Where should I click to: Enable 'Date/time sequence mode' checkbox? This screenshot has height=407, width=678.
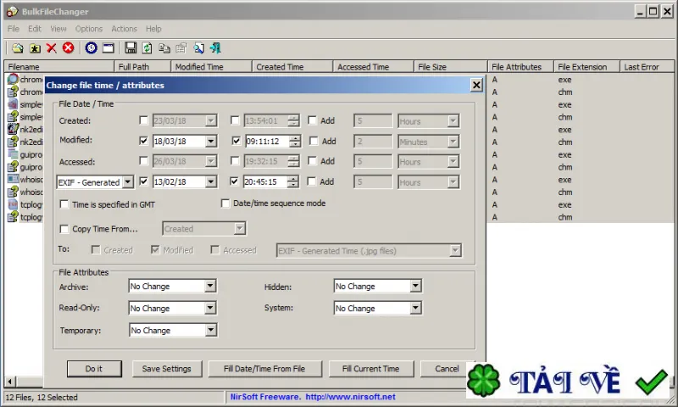[x=225, y=203]
